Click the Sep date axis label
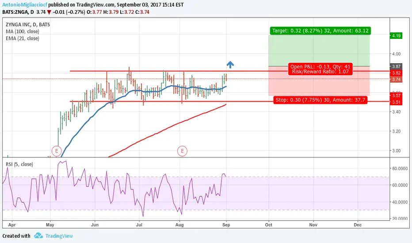 click(226, 225)
